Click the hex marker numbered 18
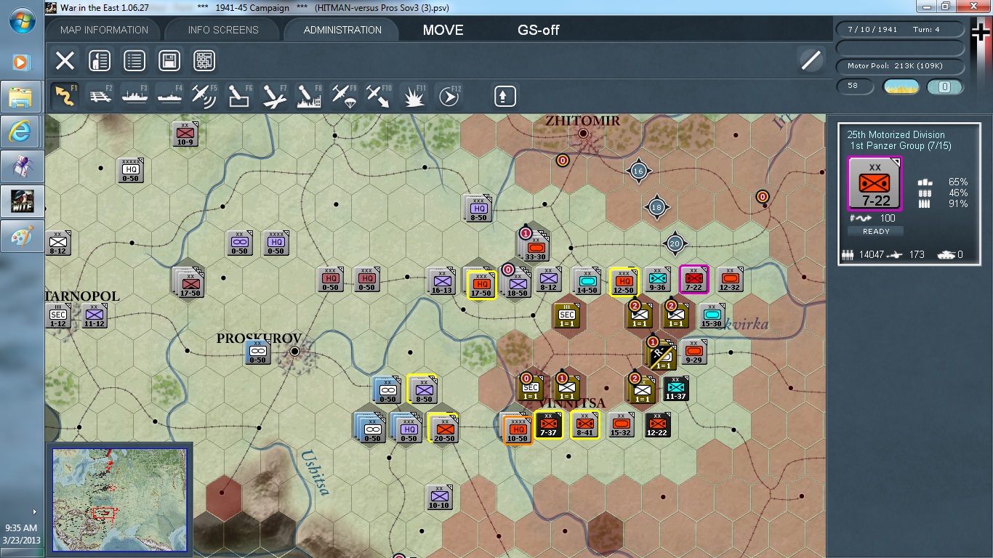 point(656,207)
